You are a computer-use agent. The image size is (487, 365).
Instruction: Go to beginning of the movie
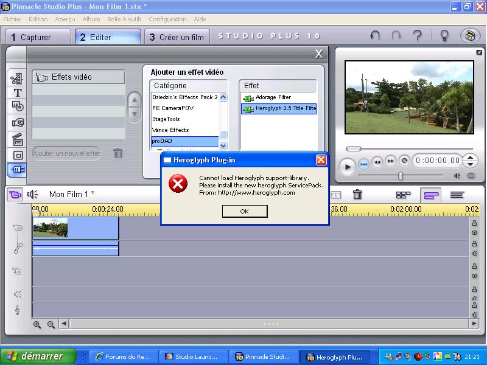363,163
